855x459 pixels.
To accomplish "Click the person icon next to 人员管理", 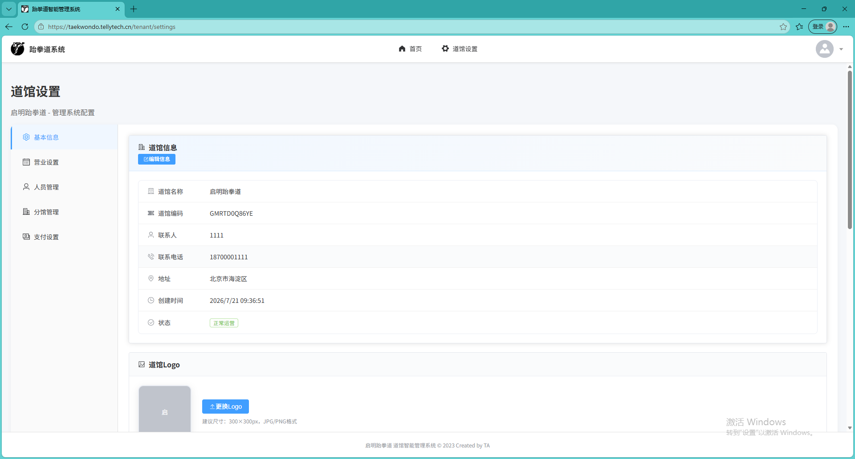I will [26, 187].
